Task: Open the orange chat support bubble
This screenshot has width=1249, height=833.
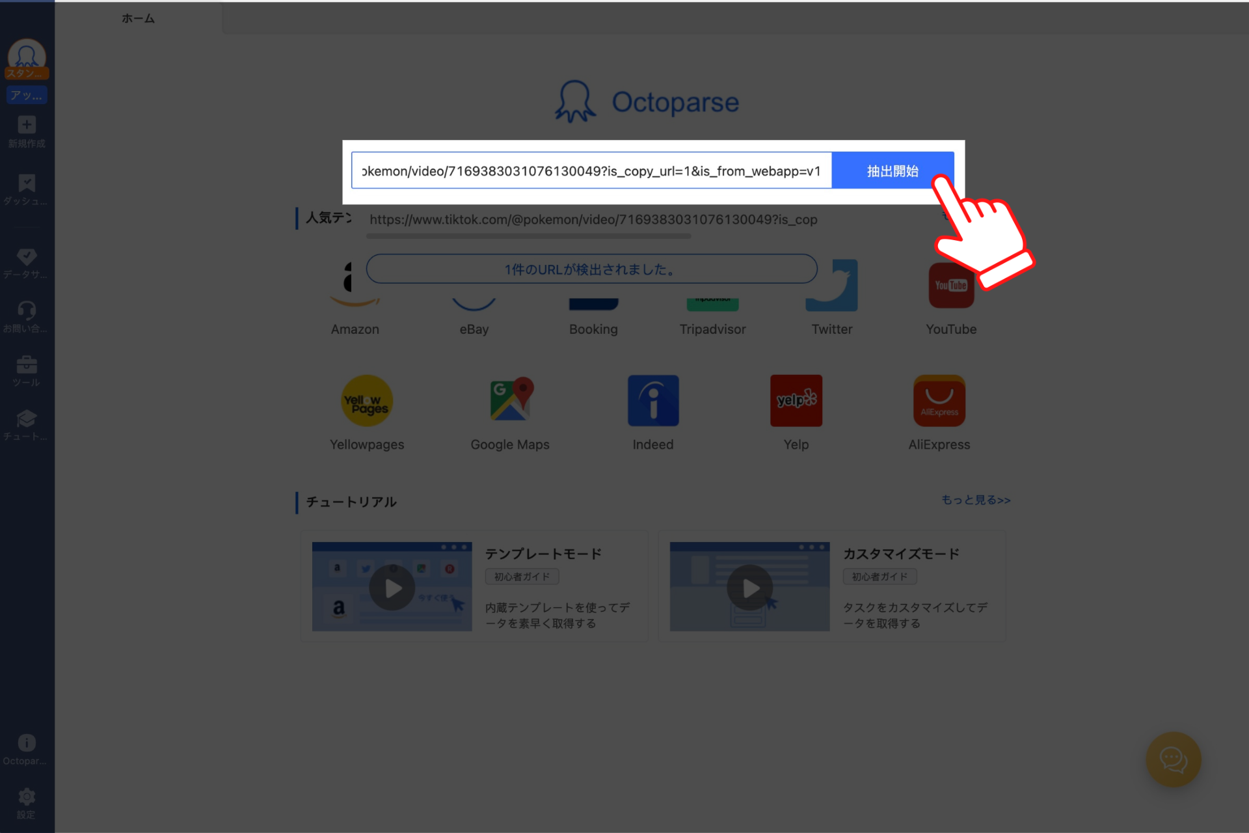Action: tap(1174, 759)
